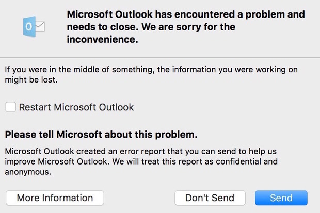320x213 pixels.
Task: Click "Please tell Microsoft about this problem" heading
Action: tap(101, 135)
